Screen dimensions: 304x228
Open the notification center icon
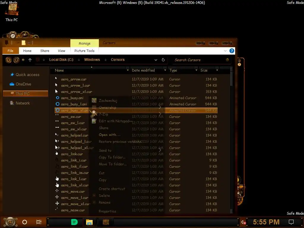291,222
